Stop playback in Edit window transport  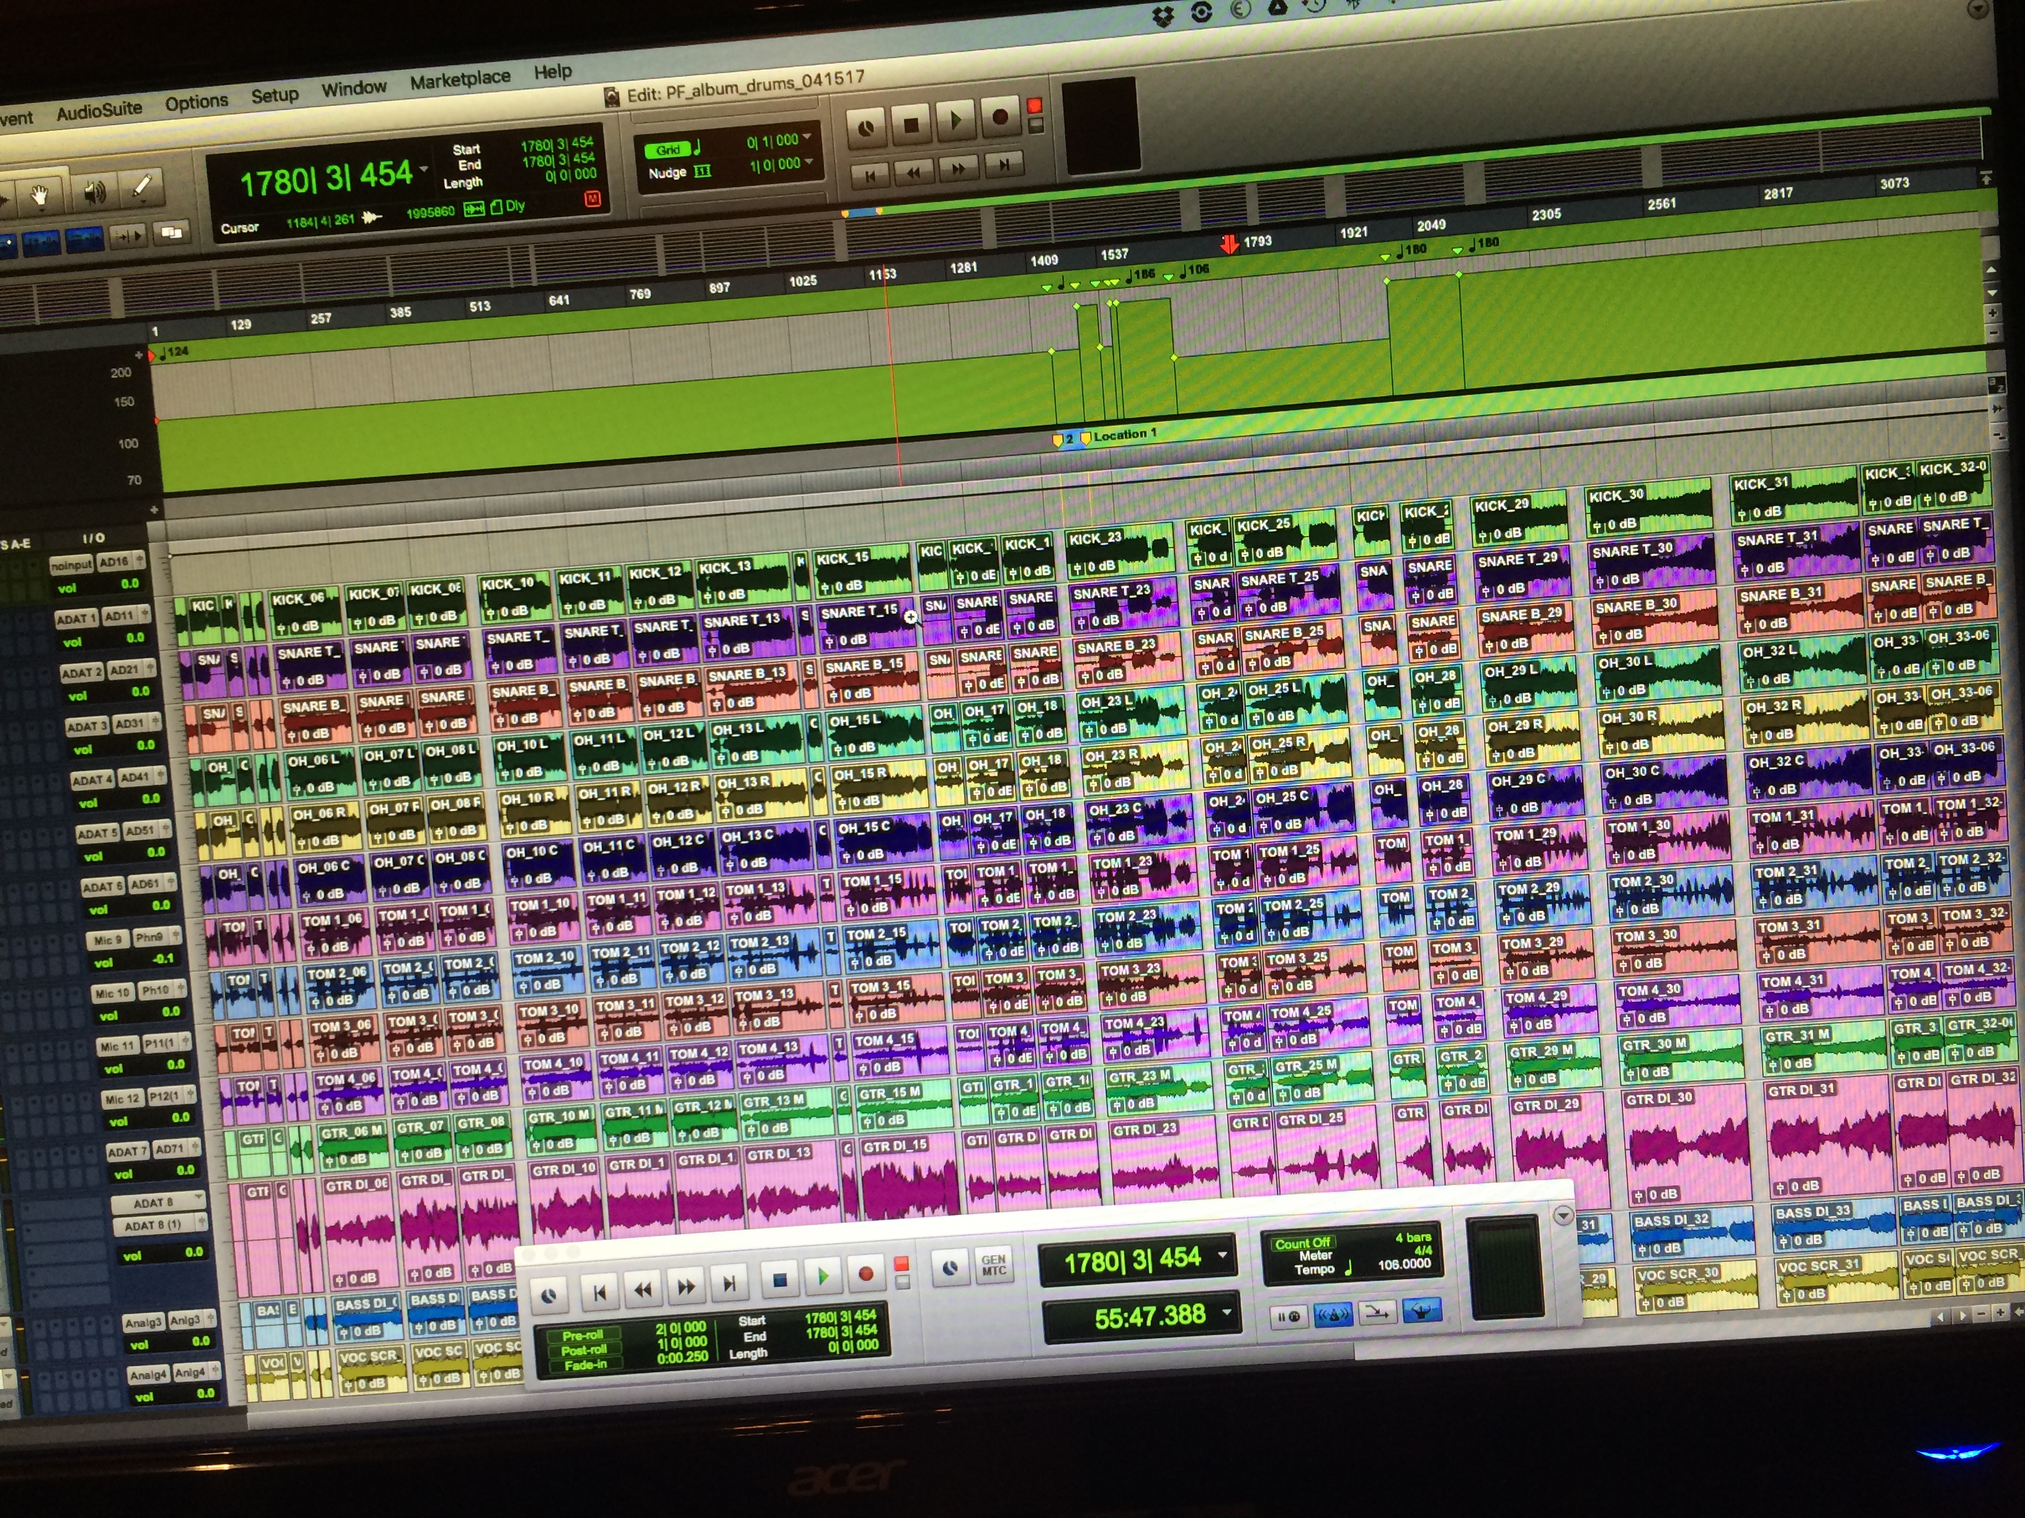click(911, 123)
